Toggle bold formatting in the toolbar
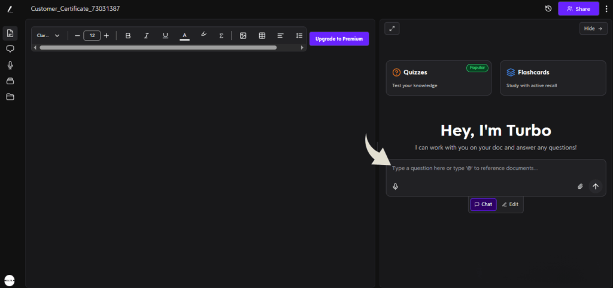The image size is (613, 288). pos(128,36)
